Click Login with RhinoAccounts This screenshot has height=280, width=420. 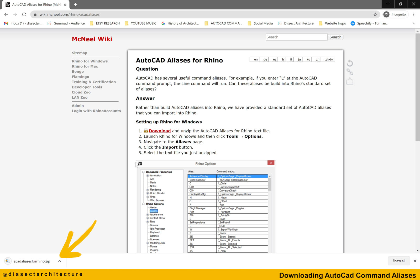point(96,111)
